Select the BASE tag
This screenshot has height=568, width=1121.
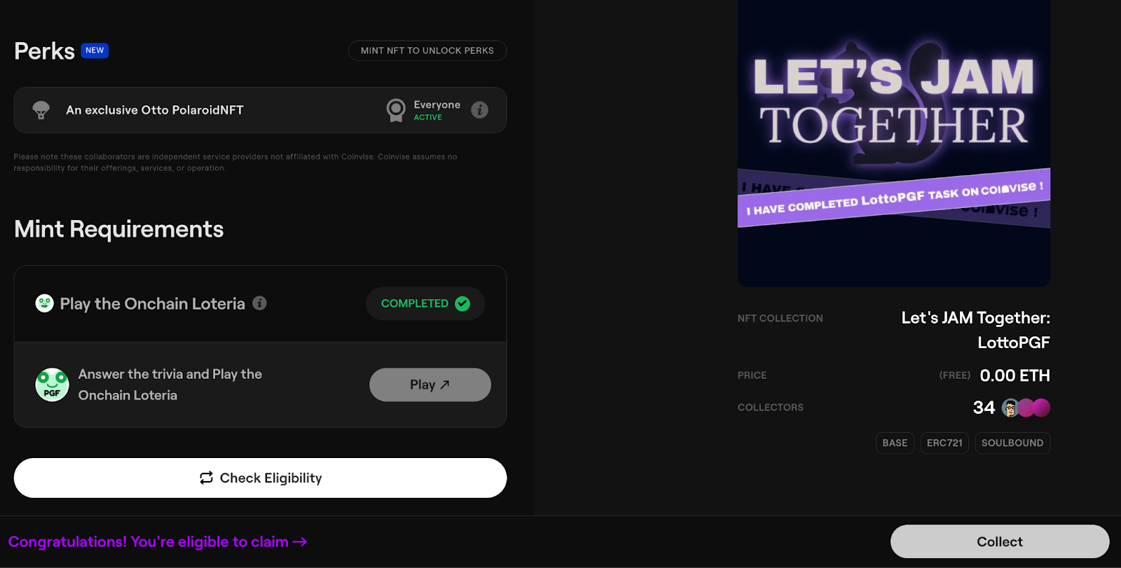tap(895, 443)
